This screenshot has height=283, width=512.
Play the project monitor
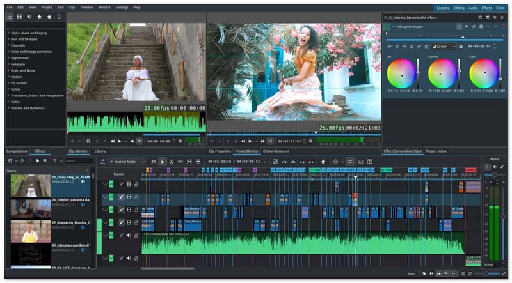[x=250, y=141]
